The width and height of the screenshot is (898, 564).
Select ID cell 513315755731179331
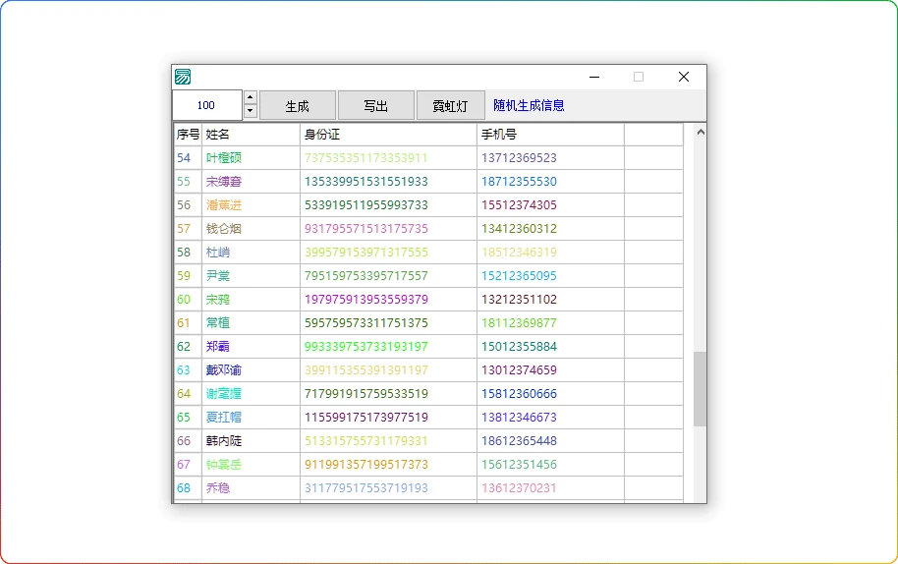point(388,441)
